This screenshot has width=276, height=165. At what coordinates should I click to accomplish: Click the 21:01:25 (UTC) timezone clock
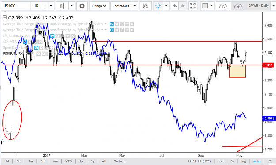coord(199,161)
